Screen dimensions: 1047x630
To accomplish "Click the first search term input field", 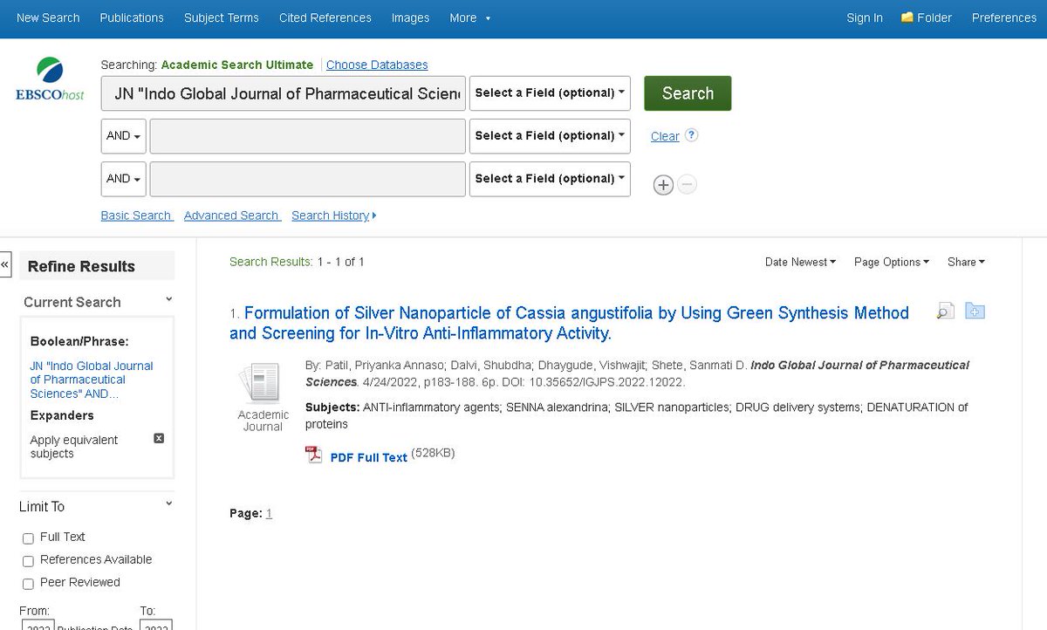I will tap(284, 93).
